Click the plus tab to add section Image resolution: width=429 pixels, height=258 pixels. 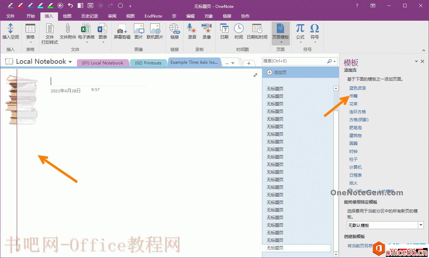click(249, 63)
